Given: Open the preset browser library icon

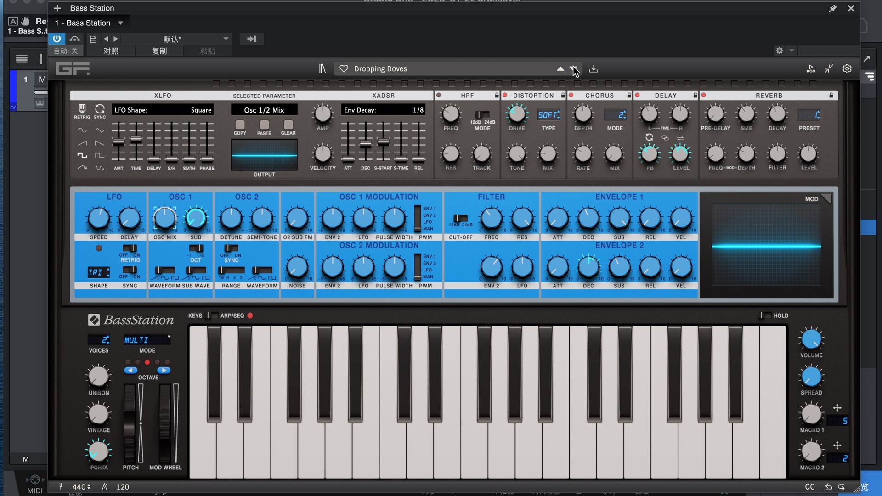Looking at the screenshot, I should (x=322, y=69).
